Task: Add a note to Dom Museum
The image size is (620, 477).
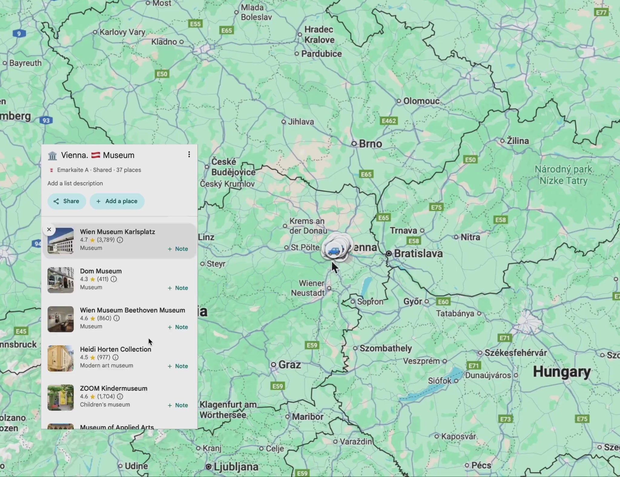Action: [178, 288]
